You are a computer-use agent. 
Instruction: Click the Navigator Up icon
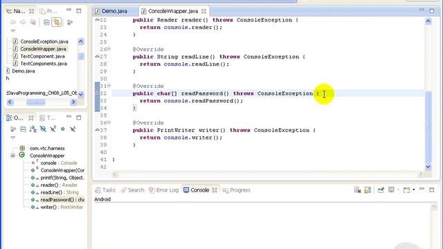click(x=33, y=22)
